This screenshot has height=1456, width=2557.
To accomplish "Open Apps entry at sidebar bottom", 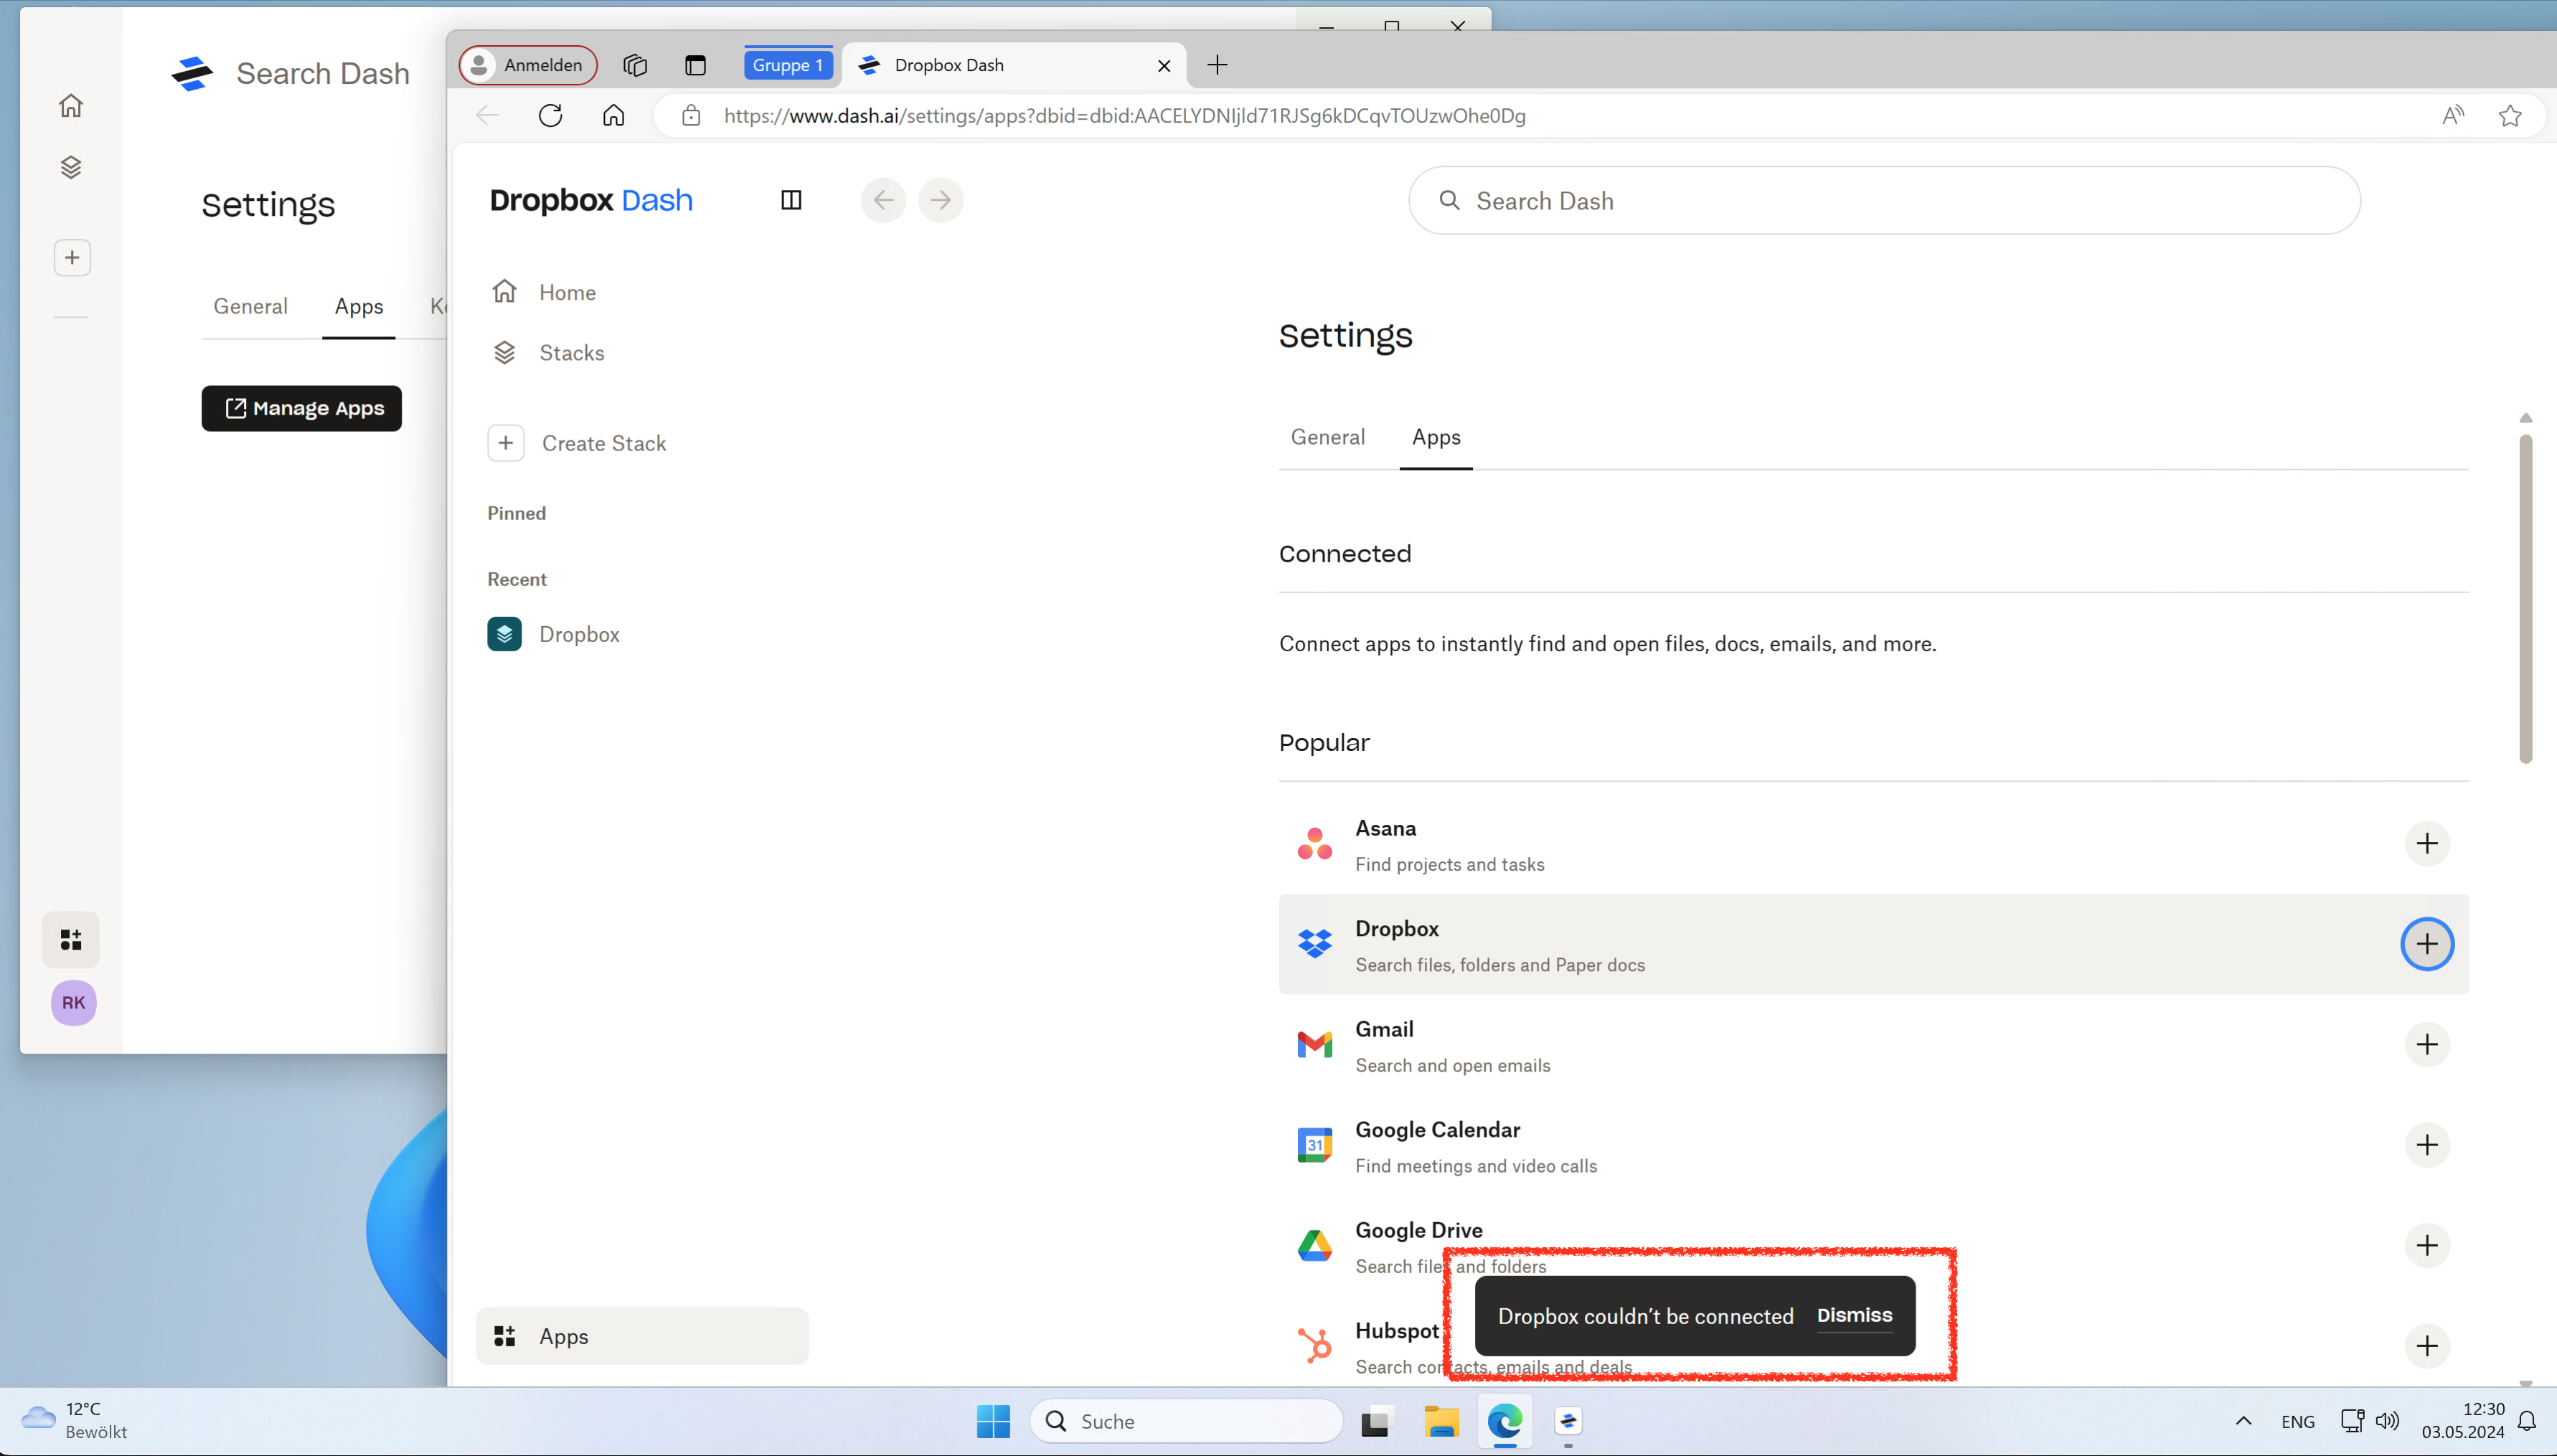I will click(x=642, y=1336).
